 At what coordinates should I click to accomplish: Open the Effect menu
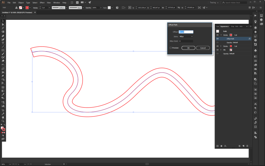tap(42, 3)
